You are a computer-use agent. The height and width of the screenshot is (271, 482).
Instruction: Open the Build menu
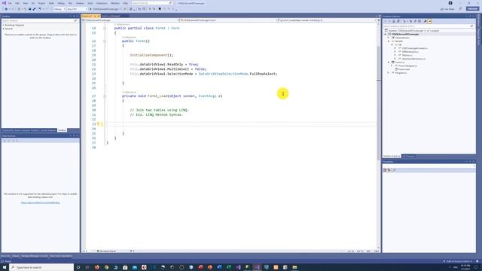pos(51,3)
